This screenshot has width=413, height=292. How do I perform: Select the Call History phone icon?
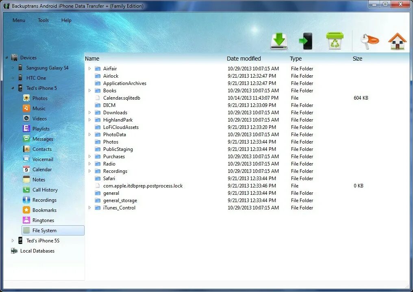26,190
